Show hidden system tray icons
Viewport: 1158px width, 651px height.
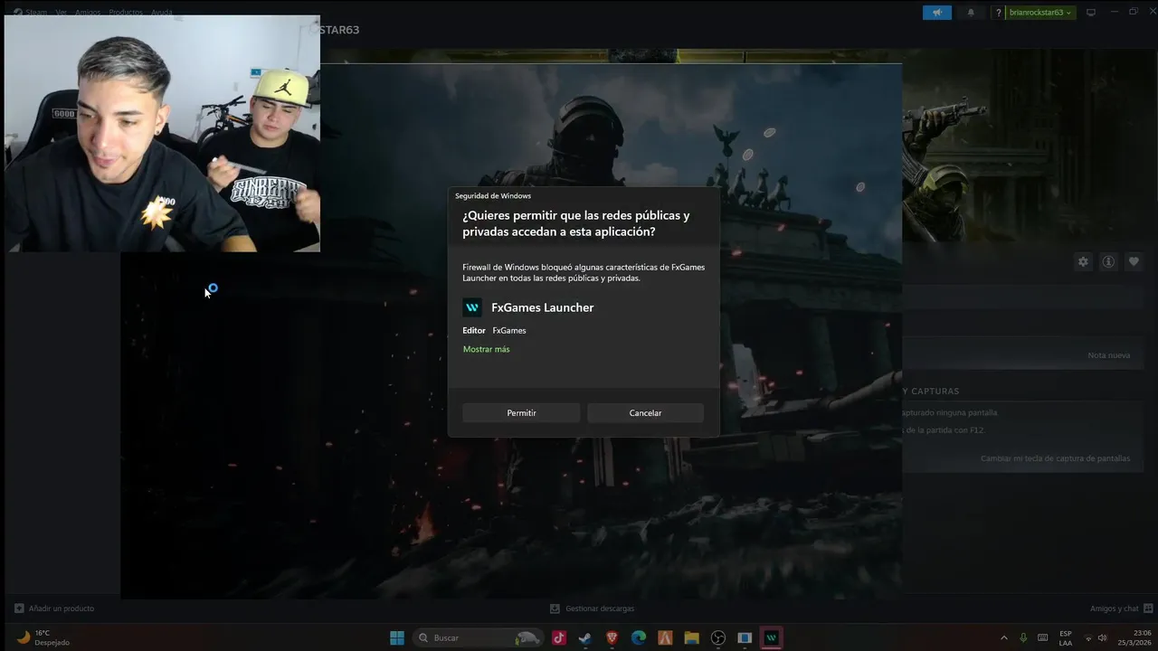1003,637
